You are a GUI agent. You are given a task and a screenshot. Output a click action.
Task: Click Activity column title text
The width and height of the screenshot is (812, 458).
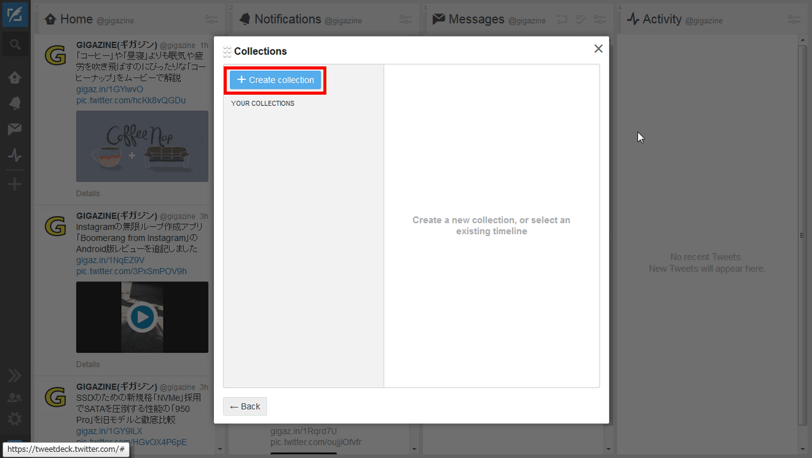pyautogui.click(x=662, y=19)
